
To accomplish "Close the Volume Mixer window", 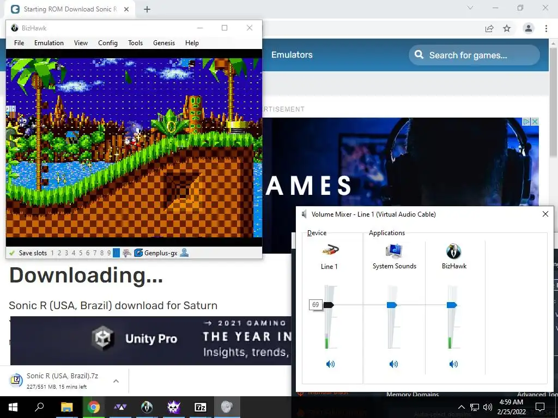I will (x=545, y=214).
